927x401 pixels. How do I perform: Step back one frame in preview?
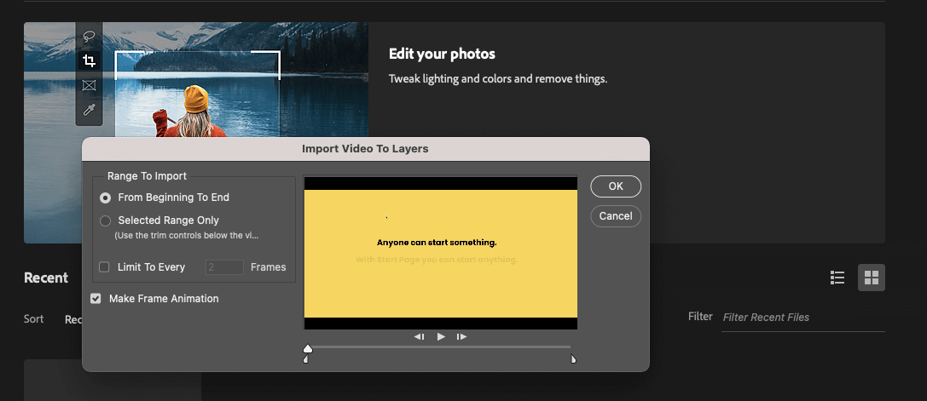420,336
